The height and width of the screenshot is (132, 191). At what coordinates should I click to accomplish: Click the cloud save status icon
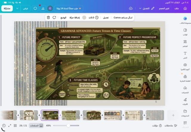click(x=131, y=8)
